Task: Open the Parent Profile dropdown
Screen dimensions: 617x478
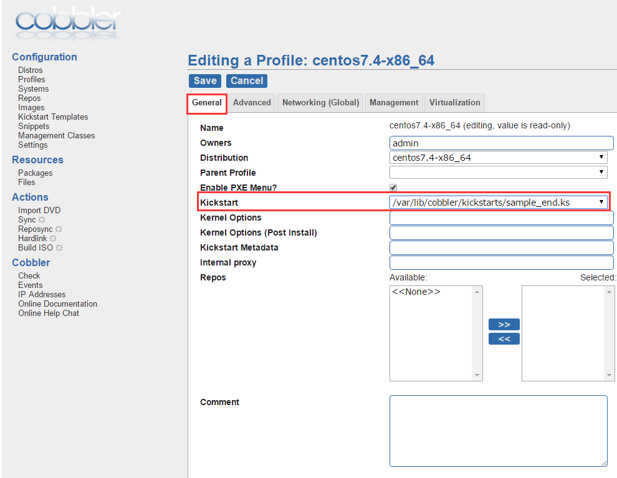Action: 498,172
